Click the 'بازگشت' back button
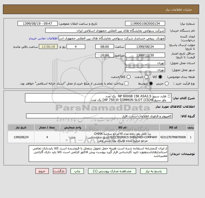 pyautogui.click(x=60, y=171)
